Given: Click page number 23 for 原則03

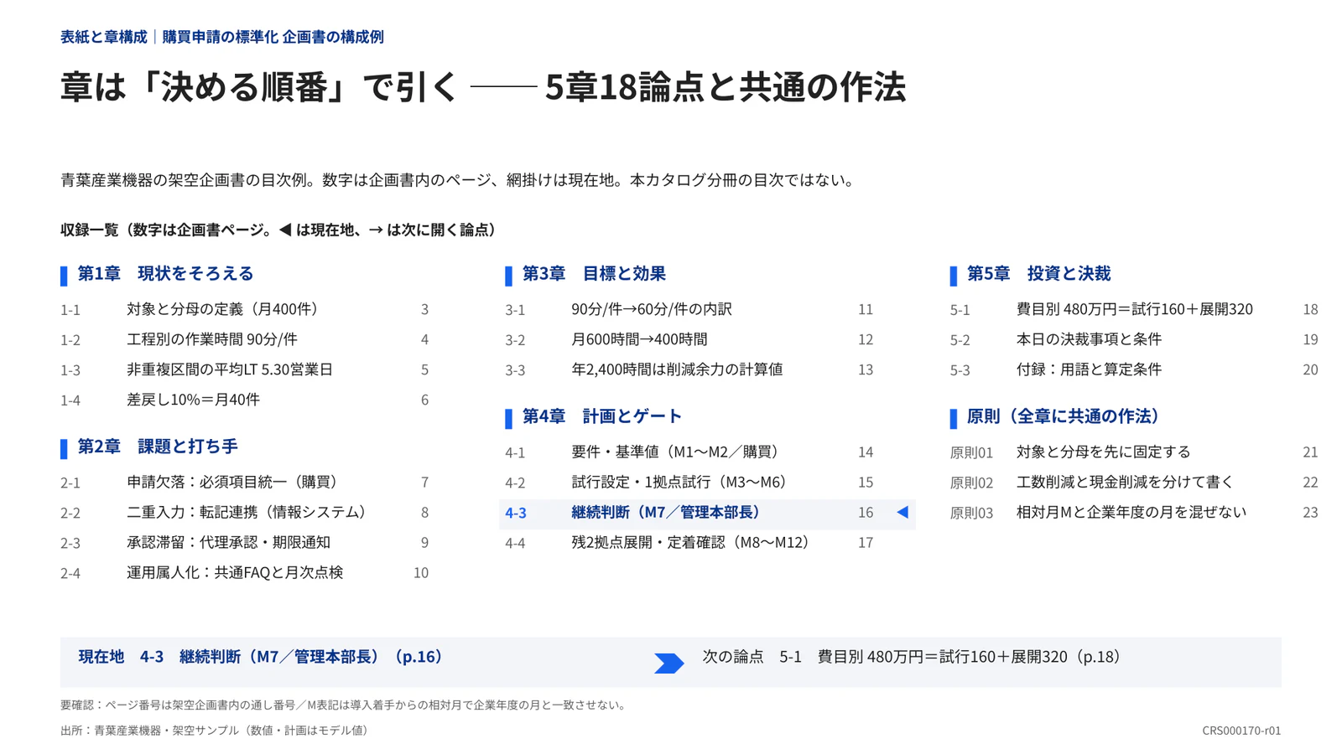Looking at the screenshot, I should tap(1310, 512).
